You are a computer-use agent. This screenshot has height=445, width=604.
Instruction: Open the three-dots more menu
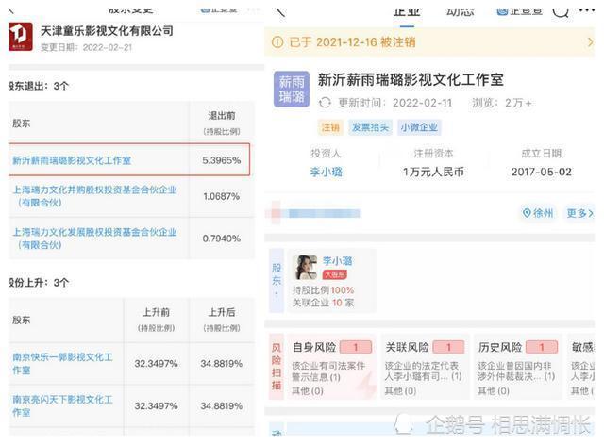587,11
